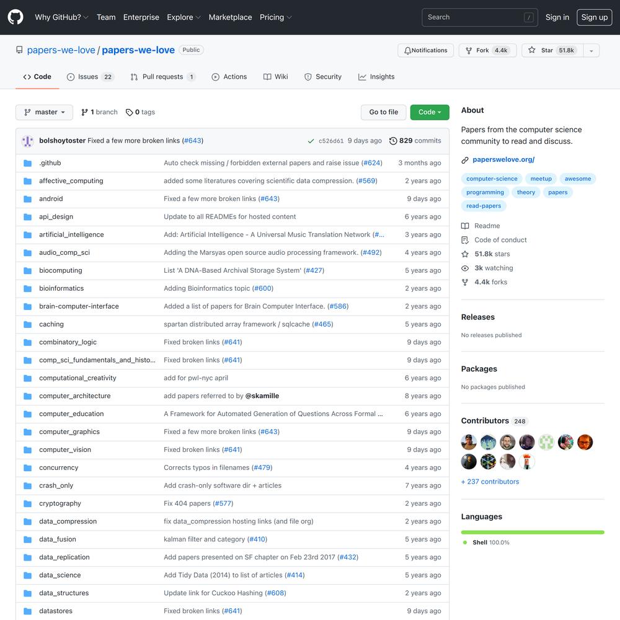This screenshot has height=620, width=620.
Task: Open the artificial_intelligence folder
Action: 71,235
